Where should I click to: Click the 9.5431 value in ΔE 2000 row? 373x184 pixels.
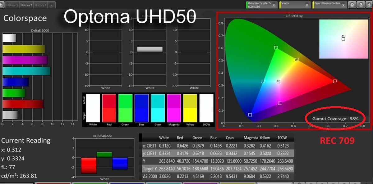click(232, 177)
